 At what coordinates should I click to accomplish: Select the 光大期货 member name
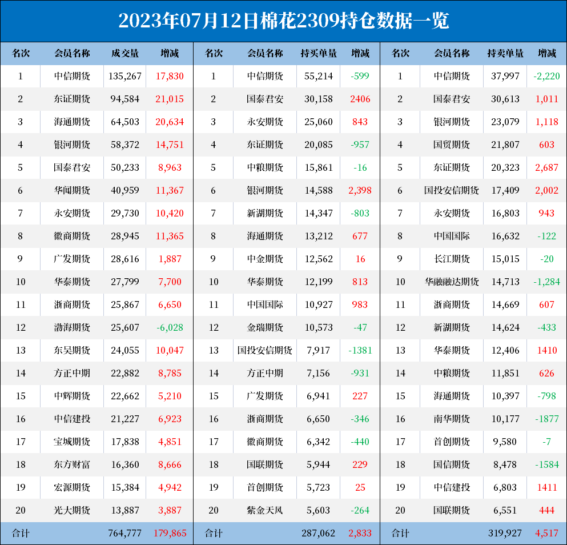[72, 510]
